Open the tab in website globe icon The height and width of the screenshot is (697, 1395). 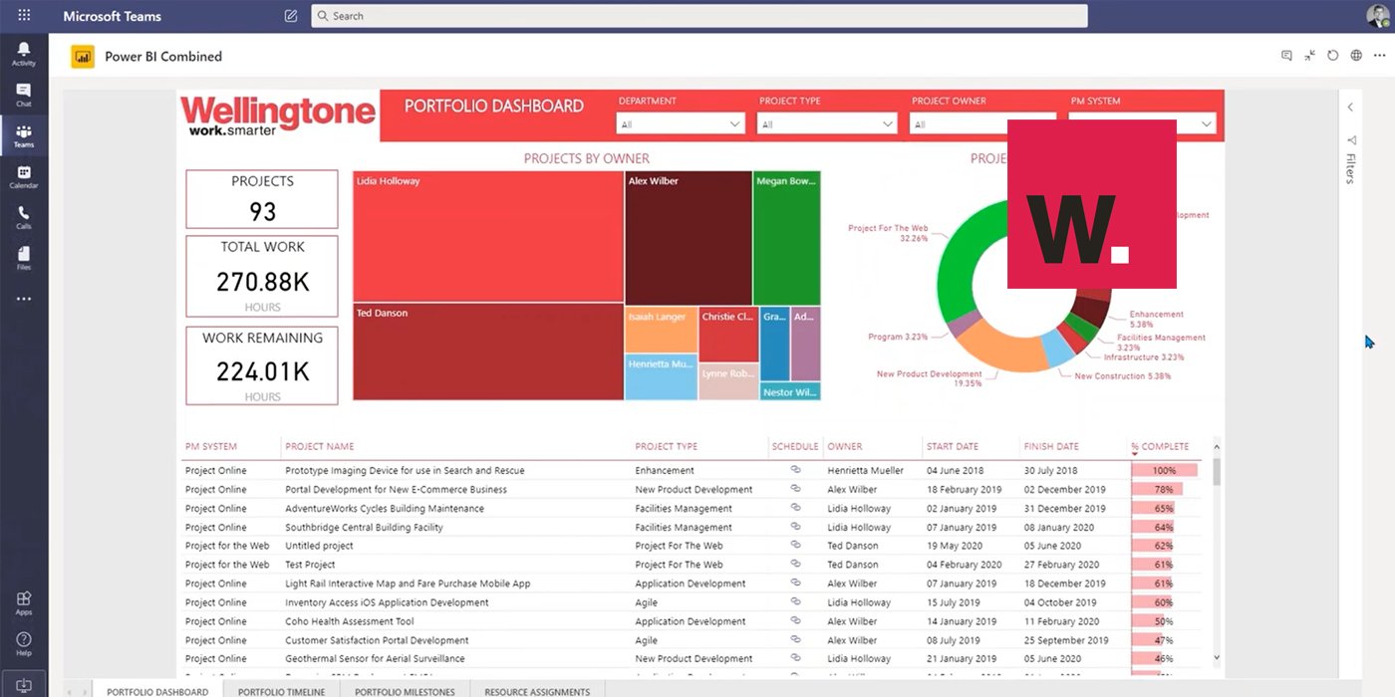click(x=1356, y=56)
